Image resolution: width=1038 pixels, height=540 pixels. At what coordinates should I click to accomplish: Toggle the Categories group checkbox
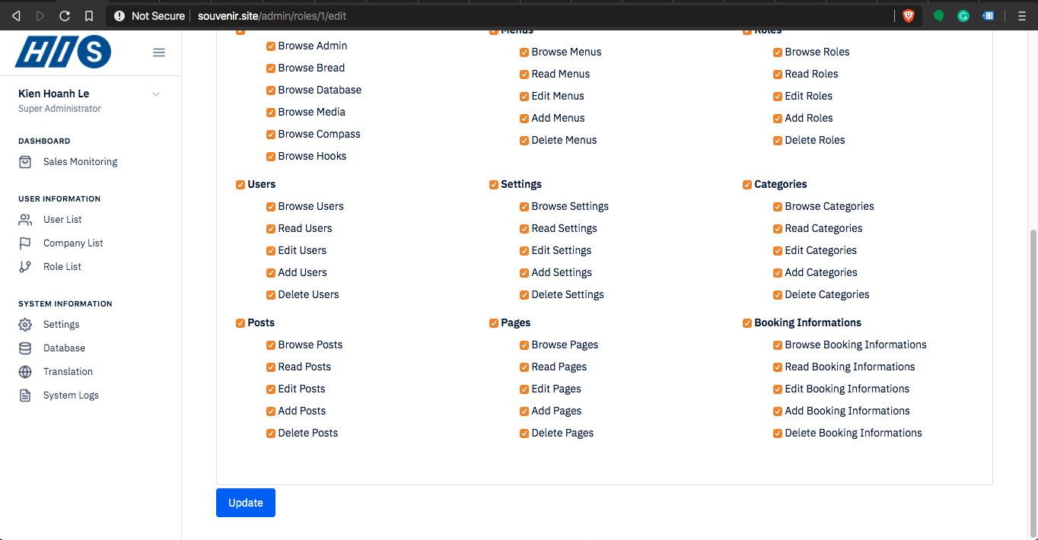(747, 185)
